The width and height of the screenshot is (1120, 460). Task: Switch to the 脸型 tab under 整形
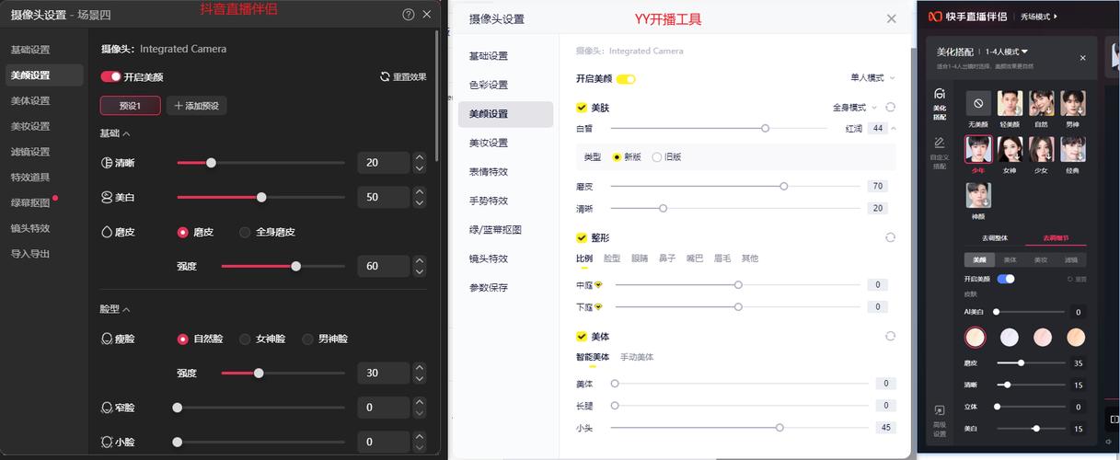[x=611, y=259]
